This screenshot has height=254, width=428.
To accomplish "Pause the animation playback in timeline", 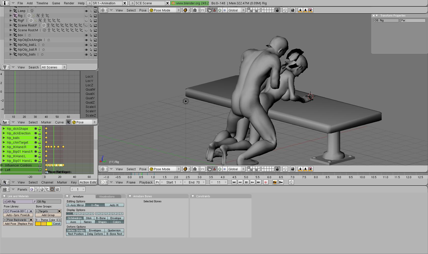I will point(246,182).
